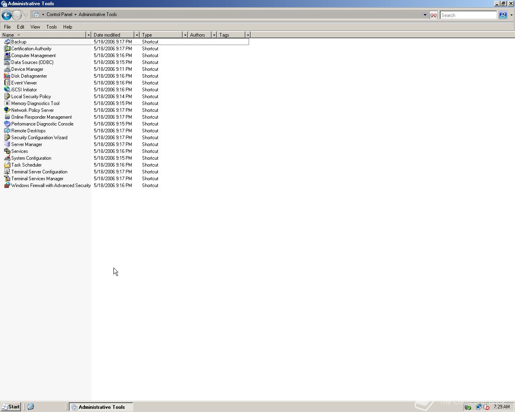
Task: Sort by the Tags column header
Action: pos(231,35)
